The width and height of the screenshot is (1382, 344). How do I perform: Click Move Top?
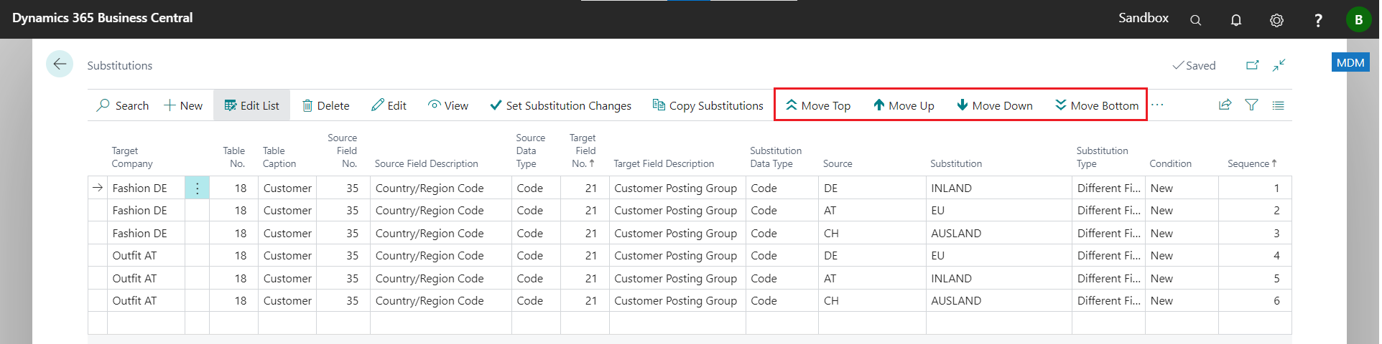[x=818, y=105]
